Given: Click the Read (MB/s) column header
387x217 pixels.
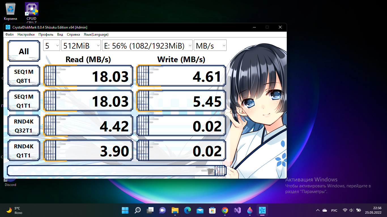Looking at the screenshot, I should 88,59.
